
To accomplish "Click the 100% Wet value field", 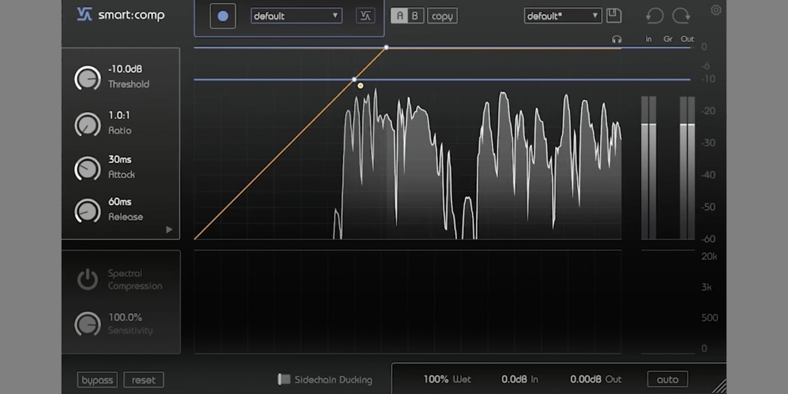I will click(447, 379).
